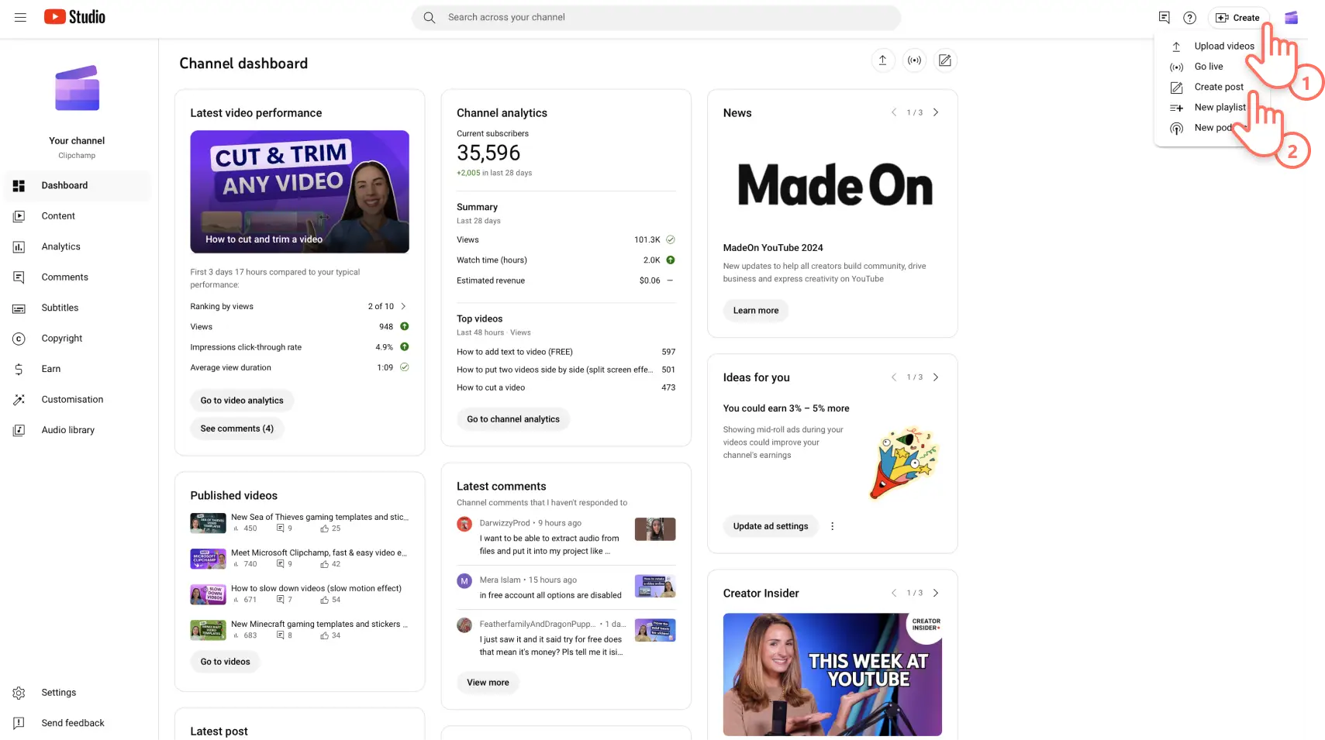Open DarwizzyProd comment video thumbnail
This screenshot has height=740, width=1325.
click(x=655, y=529)
